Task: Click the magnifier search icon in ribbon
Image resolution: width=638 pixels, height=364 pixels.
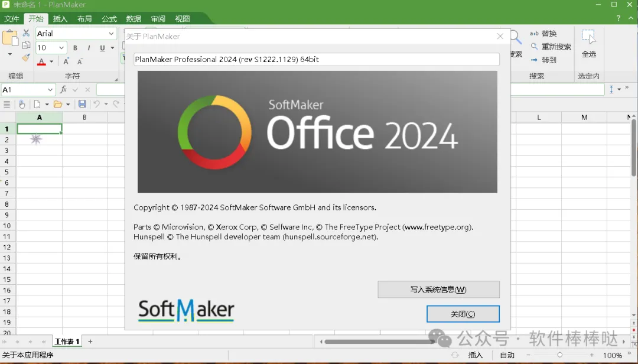Action: click(x=516, y=38)
